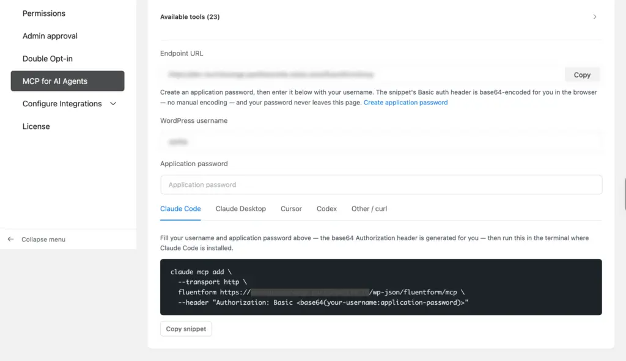
Task: Click the claude mcp add code line
Action: click(x=201, y=272)
